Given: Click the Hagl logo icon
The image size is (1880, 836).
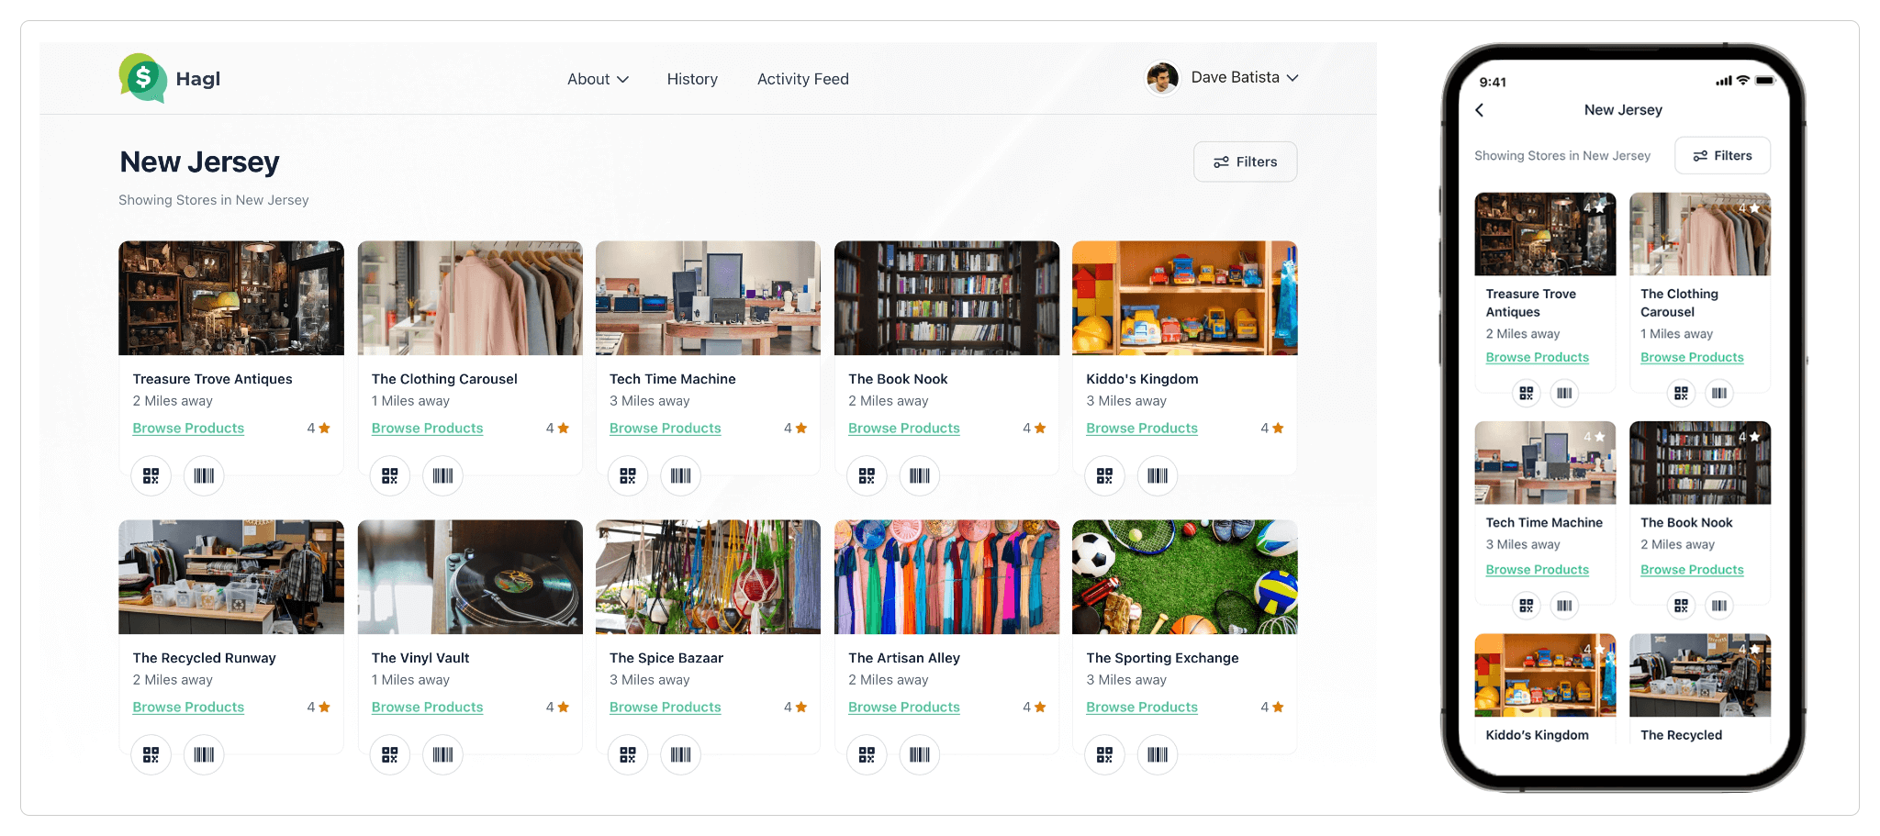Looking at the screenshot, I should coord(142,78).
